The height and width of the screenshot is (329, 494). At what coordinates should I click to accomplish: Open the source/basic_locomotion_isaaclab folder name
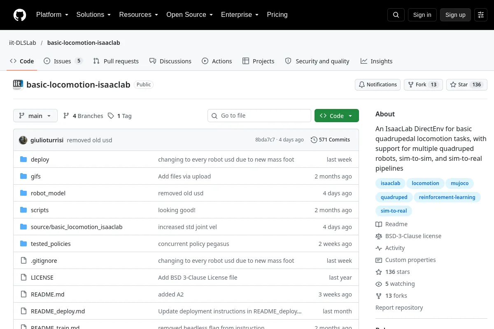click(77, 227)
